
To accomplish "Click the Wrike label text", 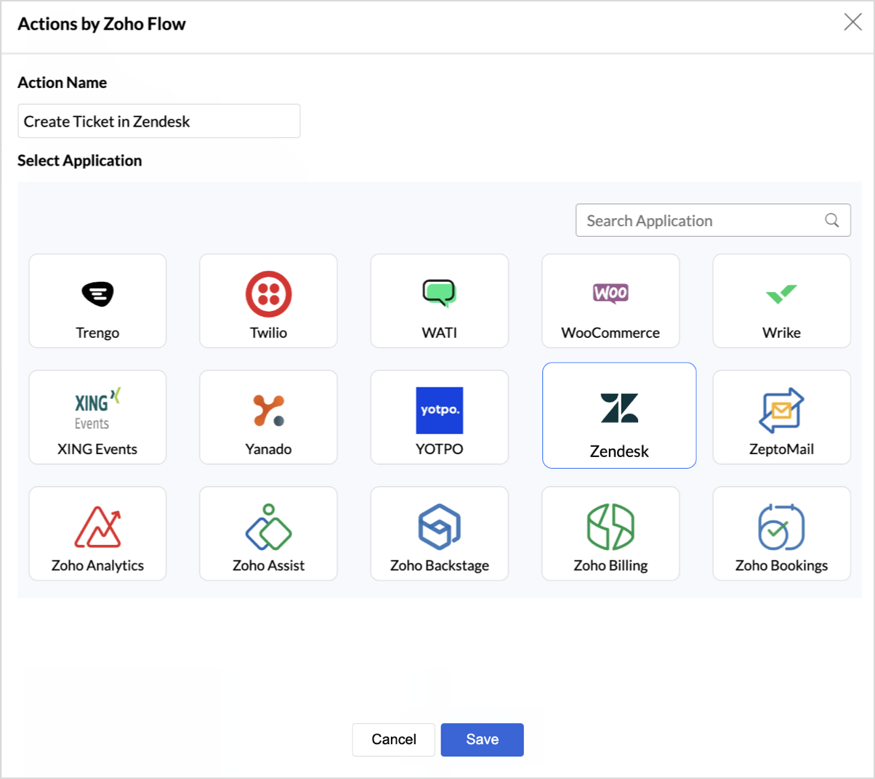I will 781,333.
